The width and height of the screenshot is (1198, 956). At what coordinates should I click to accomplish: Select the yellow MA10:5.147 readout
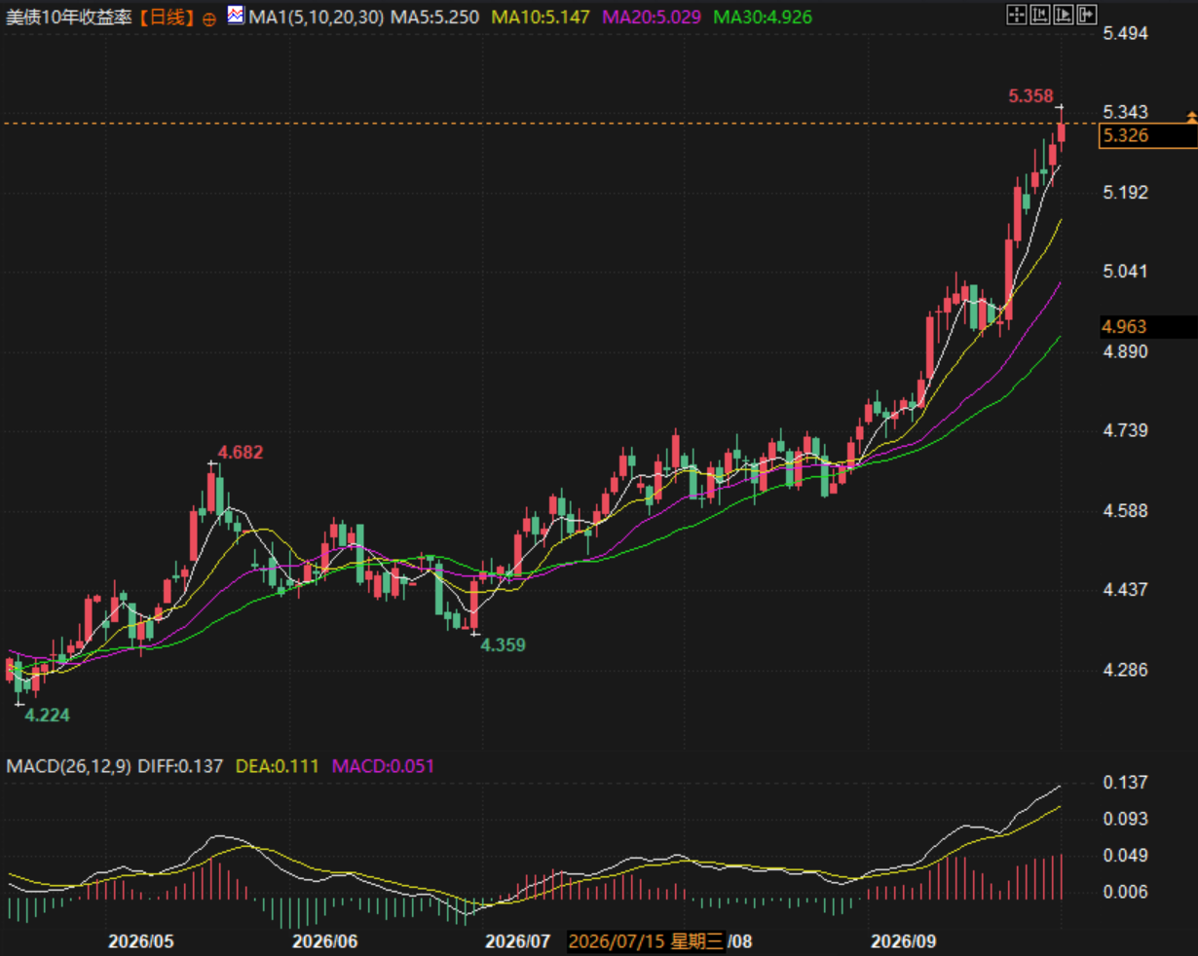[541, 18]
